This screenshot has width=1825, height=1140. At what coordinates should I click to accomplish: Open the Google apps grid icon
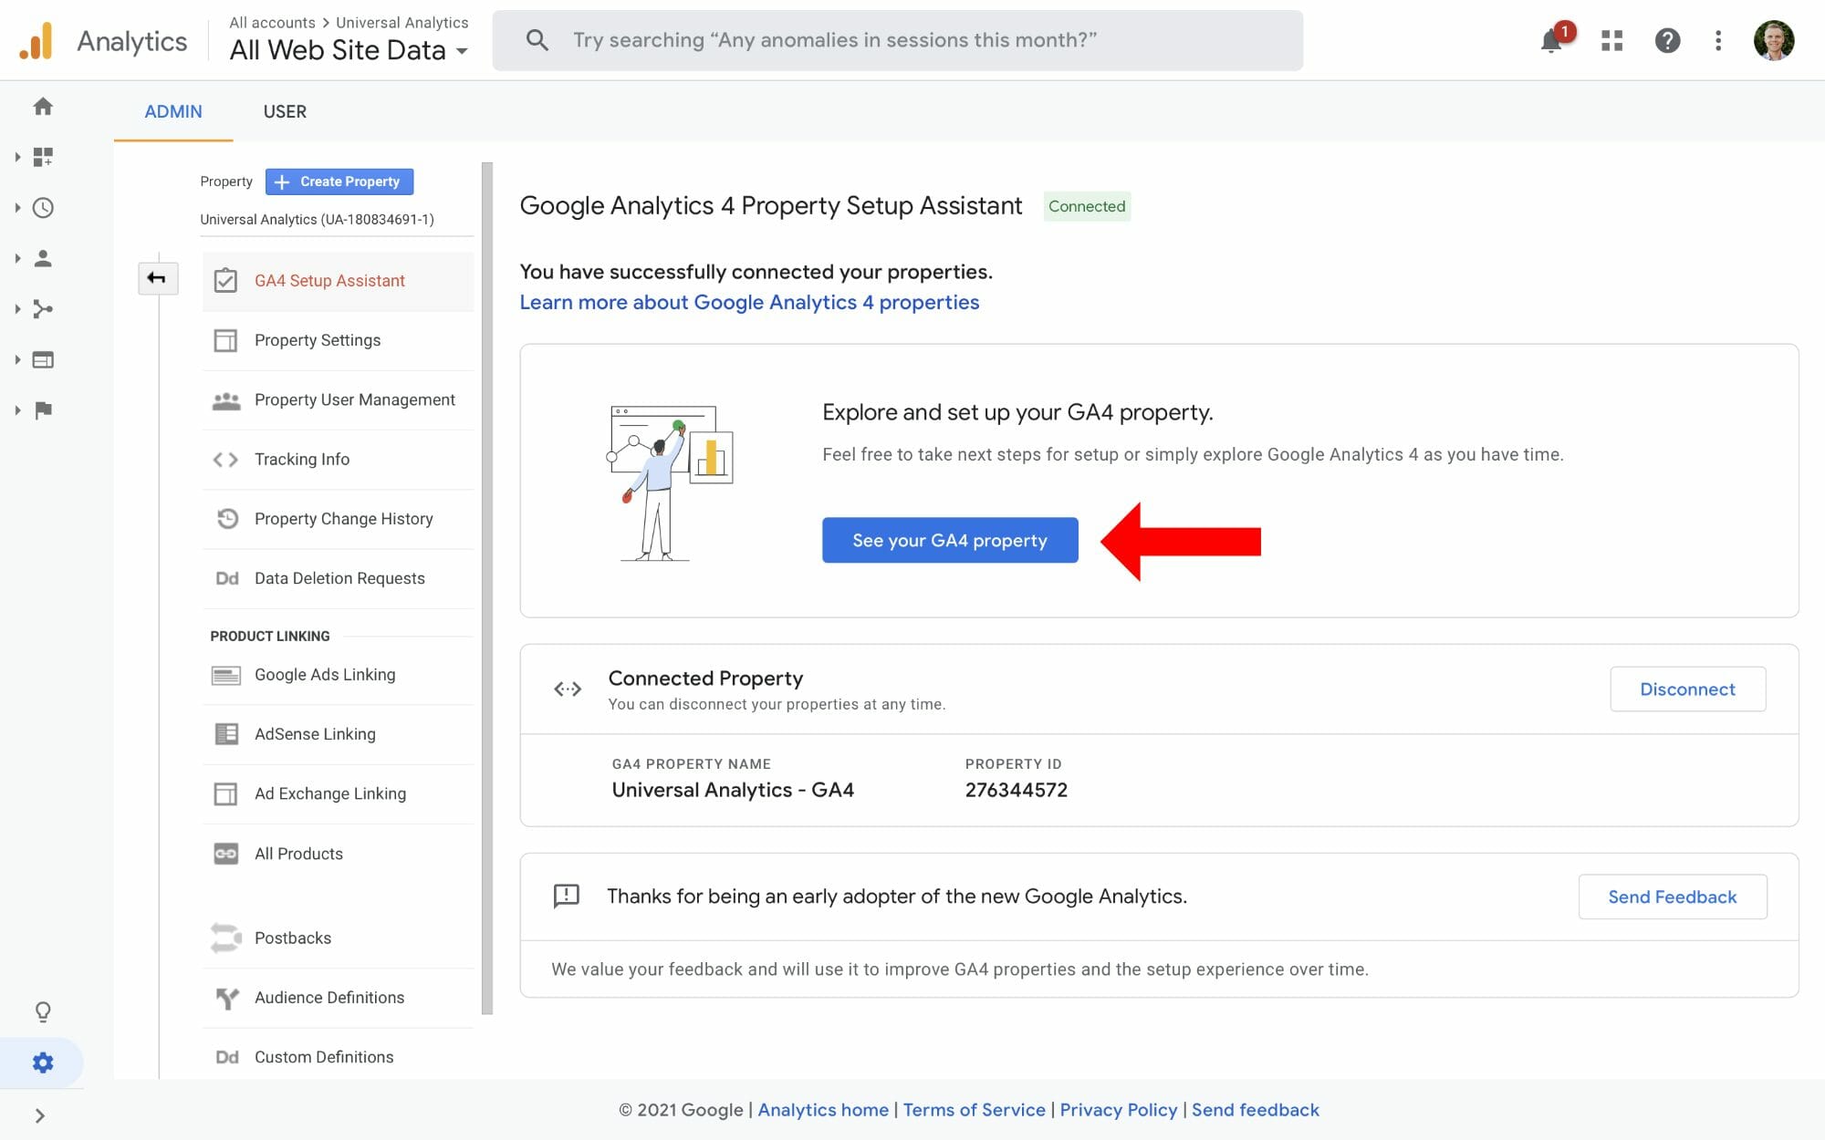coord(1611,40)
